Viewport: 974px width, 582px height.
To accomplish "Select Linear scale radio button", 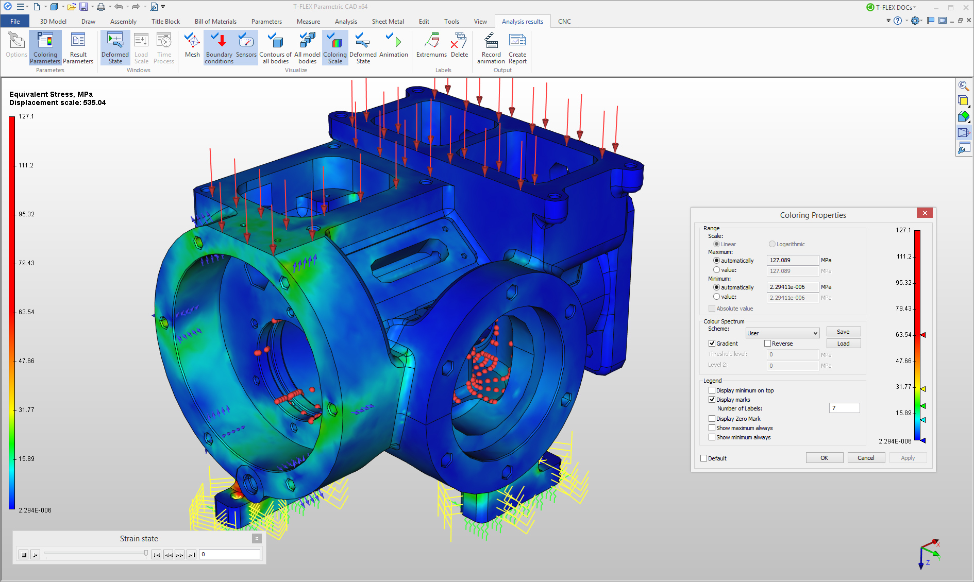I will 716,244.
